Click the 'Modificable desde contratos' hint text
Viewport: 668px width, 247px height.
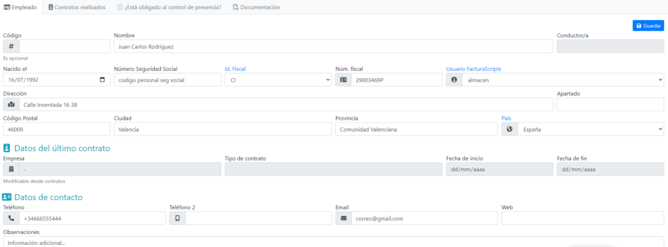[x=34, y=181]
